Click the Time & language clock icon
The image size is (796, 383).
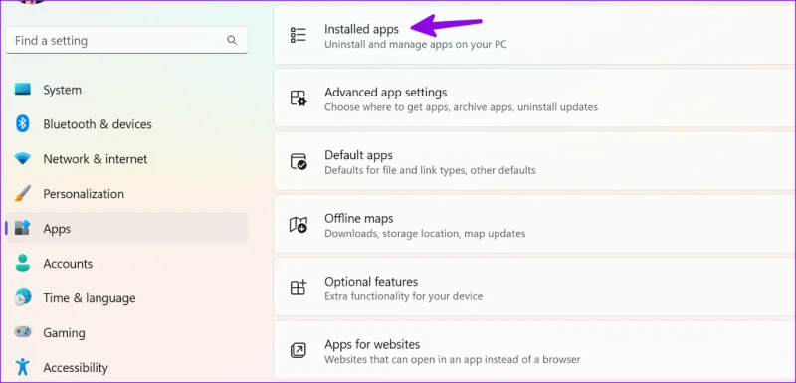22,297
